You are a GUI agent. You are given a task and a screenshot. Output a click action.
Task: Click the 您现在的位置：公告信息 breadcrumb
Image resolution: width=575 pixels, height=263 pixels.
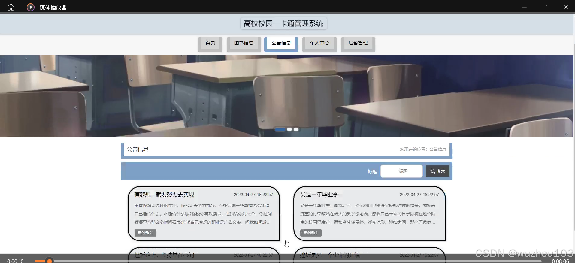(x=423, y=149)
